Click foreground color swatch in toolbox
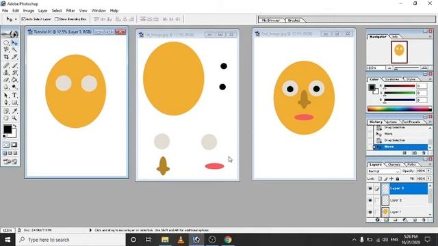438x246 pixels. [8, 129]
